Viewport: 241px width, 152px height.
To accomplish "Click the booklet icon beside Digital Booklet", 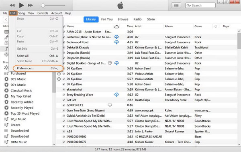I will (110, 63).
